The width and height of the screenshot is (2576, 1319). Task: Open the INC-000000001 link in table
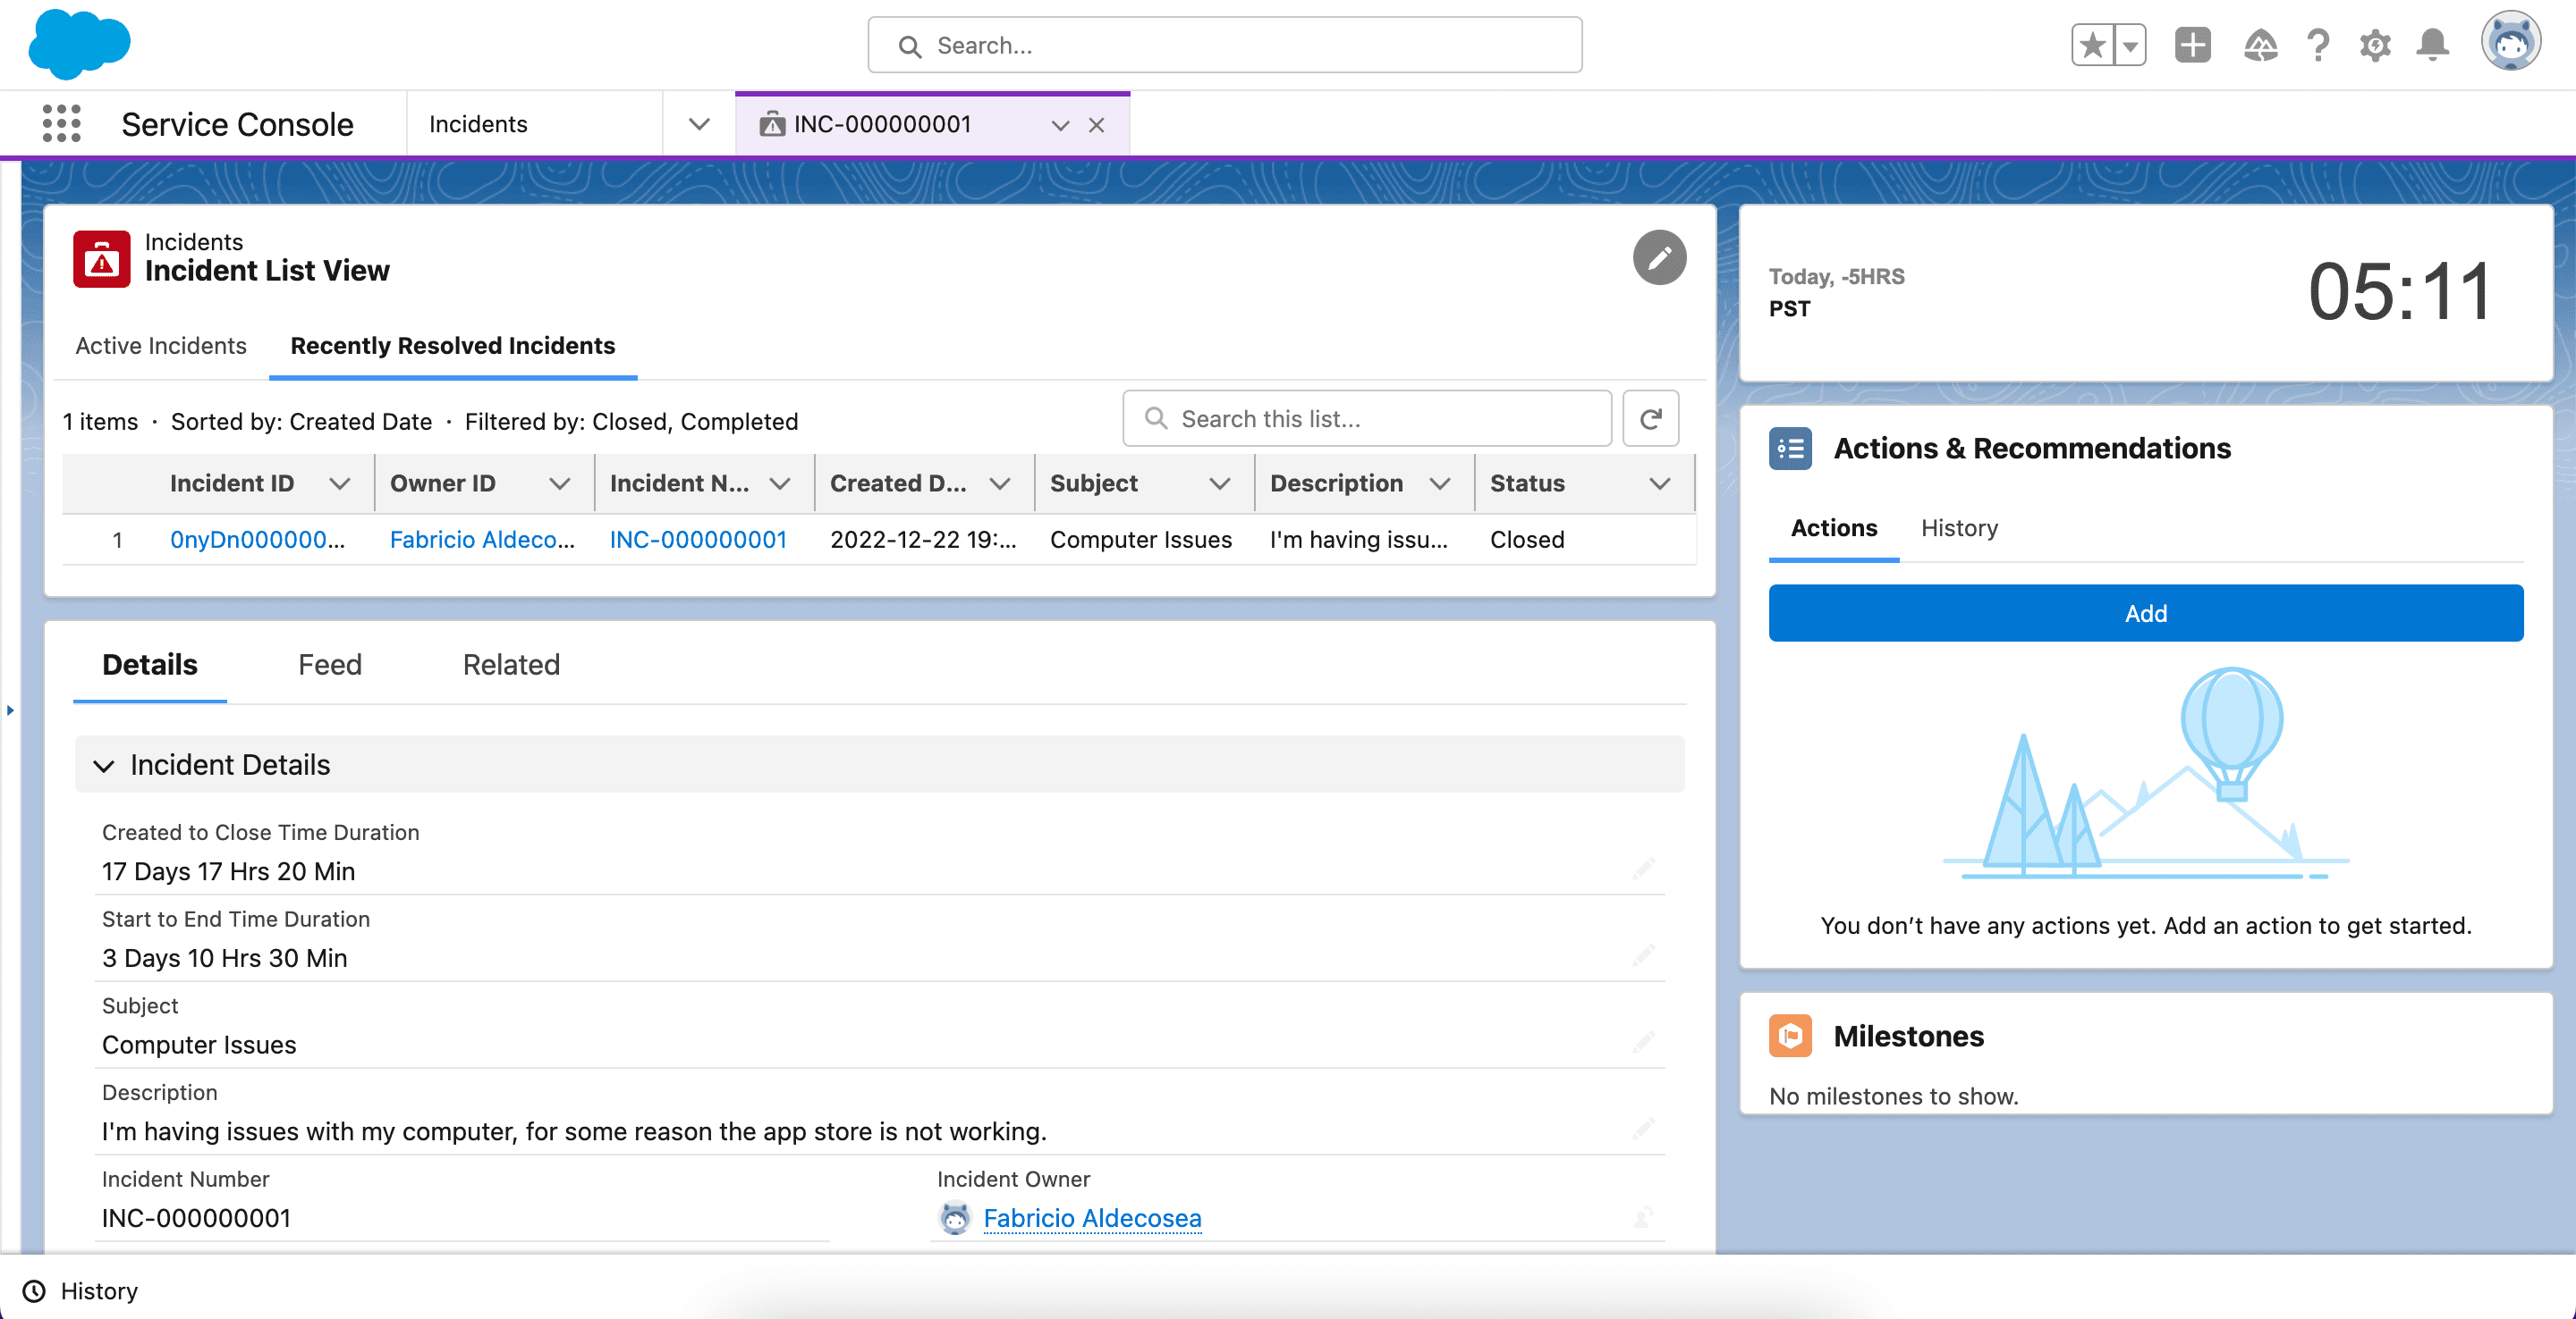(698, 540)
